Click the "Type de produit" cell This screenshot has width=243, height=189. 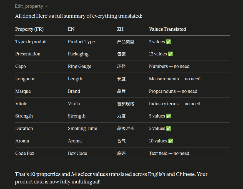31,42
